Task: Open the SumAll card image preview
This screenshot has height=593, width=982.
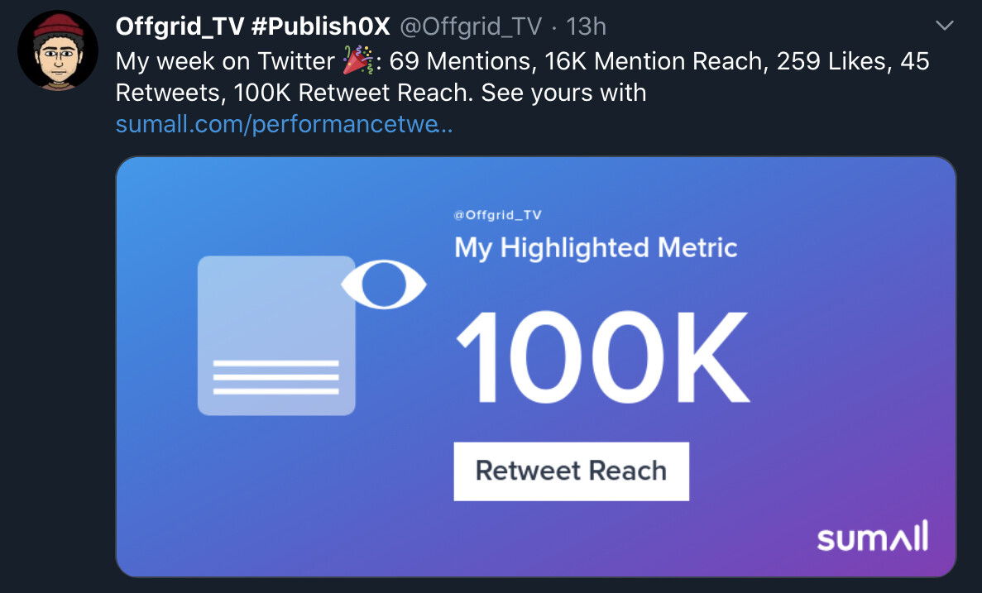Action: (536, 366)
